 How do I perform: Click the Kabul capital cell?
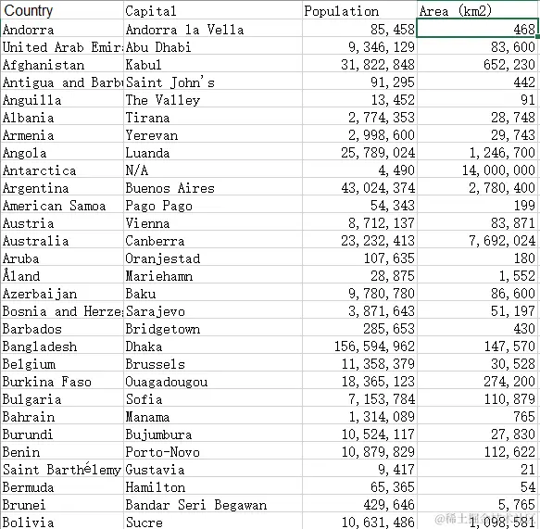[x=213, y=63]
